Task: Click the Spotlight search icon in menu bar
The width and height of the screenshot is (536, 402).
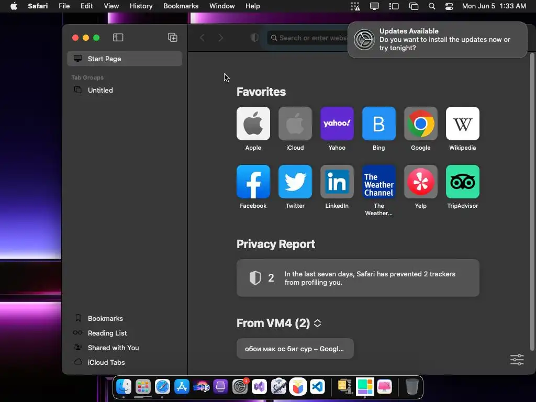Action: [x=432, y=6]
